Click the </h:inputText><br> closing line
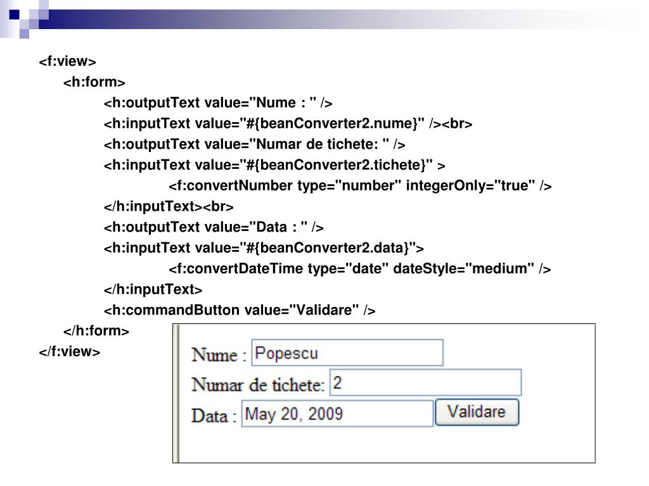 pos(169,206)
